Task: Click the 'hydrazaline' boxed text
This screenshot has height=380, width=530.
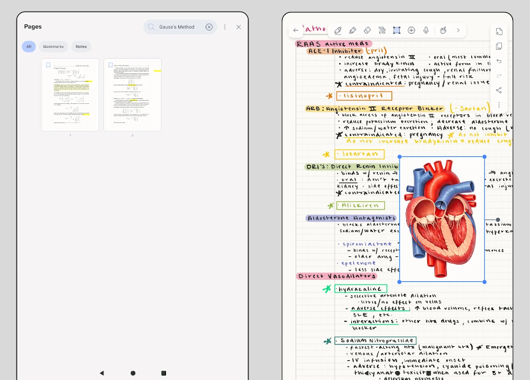Action: tap(361, 289)
